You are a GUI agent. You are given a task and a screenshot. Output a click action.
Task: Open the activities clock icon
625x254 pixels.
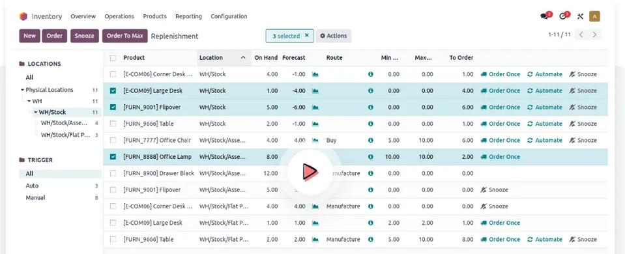(x=563, y=16)
